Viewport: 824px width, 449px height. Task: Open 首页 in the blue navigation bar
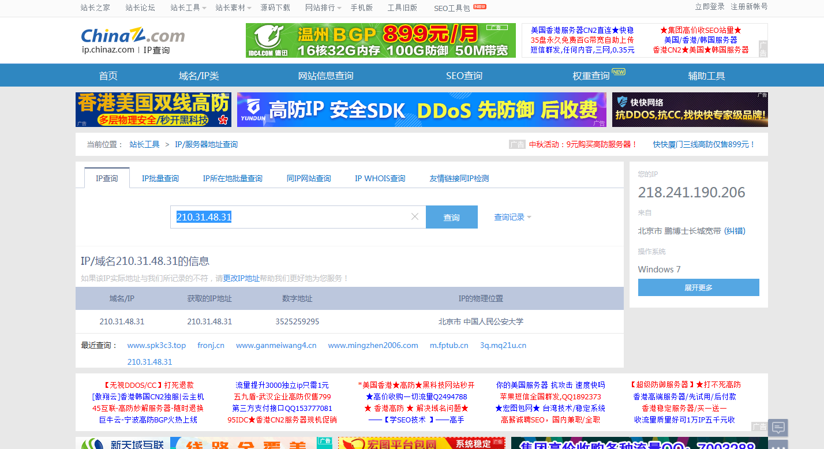pos(108,76)
